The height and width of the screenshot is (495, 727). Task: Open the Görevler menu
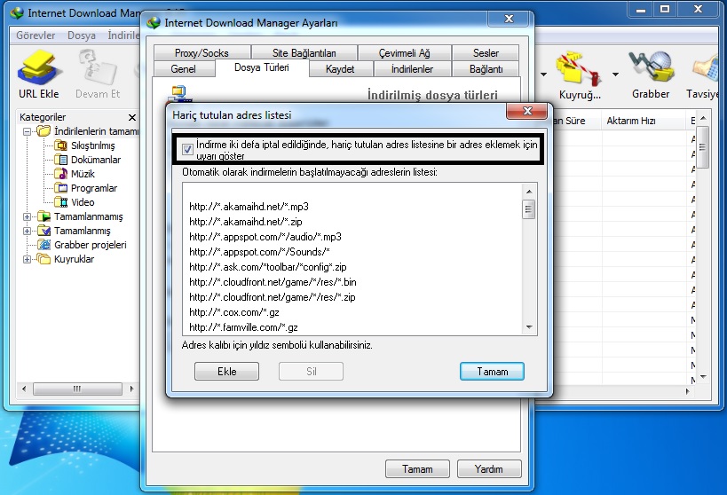point(36,35)
